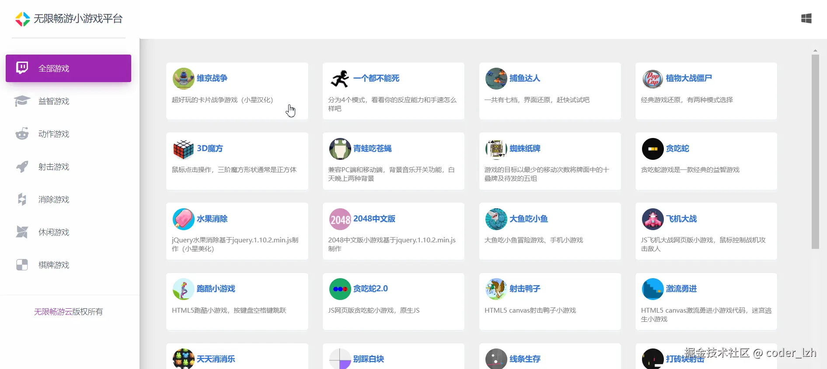Image resolution: width=827 pixels, height=369 pixels.
Task: Open the 天天消消乐 title link
Action: click(x=216, y=359)
